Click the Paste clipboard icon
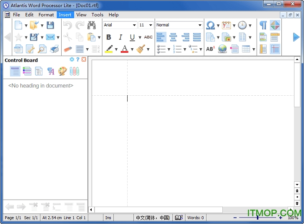Image resolution: width=304 pixels, height=224 pixels. click(x=91, y=37)
